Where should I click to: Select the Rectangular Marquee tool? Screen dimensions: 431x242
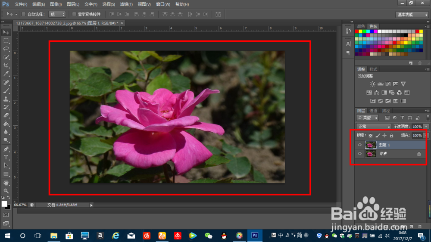click(6, 40)
